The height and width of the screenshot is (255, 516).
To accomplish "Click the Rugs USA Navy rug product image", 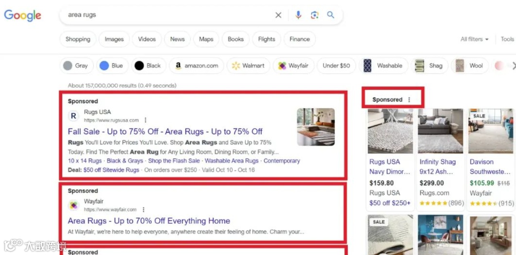I will (x=390, y=131).
